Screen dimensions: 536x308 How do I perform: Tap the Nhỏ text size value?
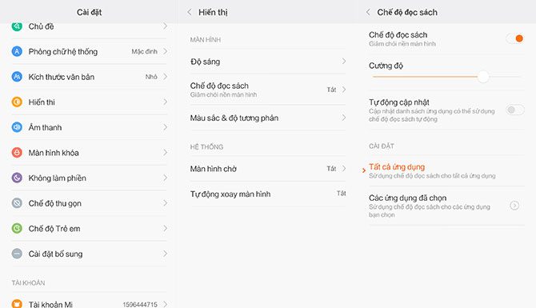click(151, 77)
